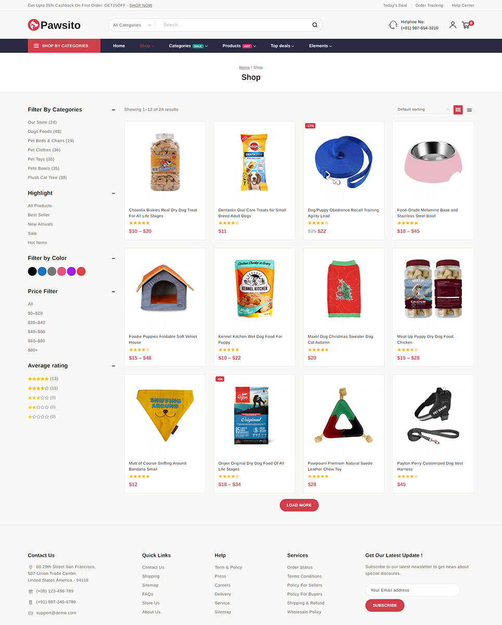This screenshot has height=625, width=502.
Task: Click the Your Email address field
Action: (413, 590)
